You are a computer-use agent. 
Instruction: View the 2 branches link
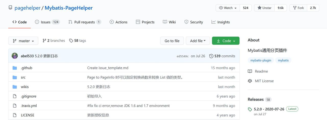coord(54,41)
